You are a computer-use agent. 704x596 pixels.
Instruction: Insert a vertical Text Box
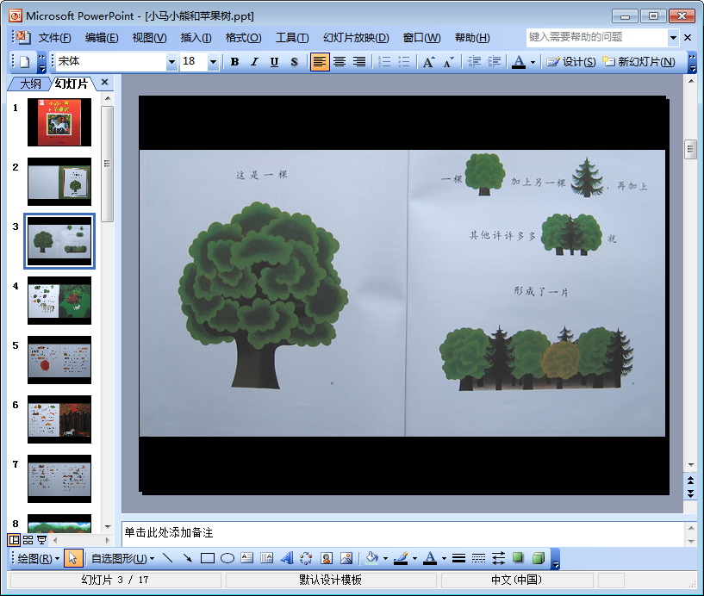pyautogui.click(x=267, y=558)
